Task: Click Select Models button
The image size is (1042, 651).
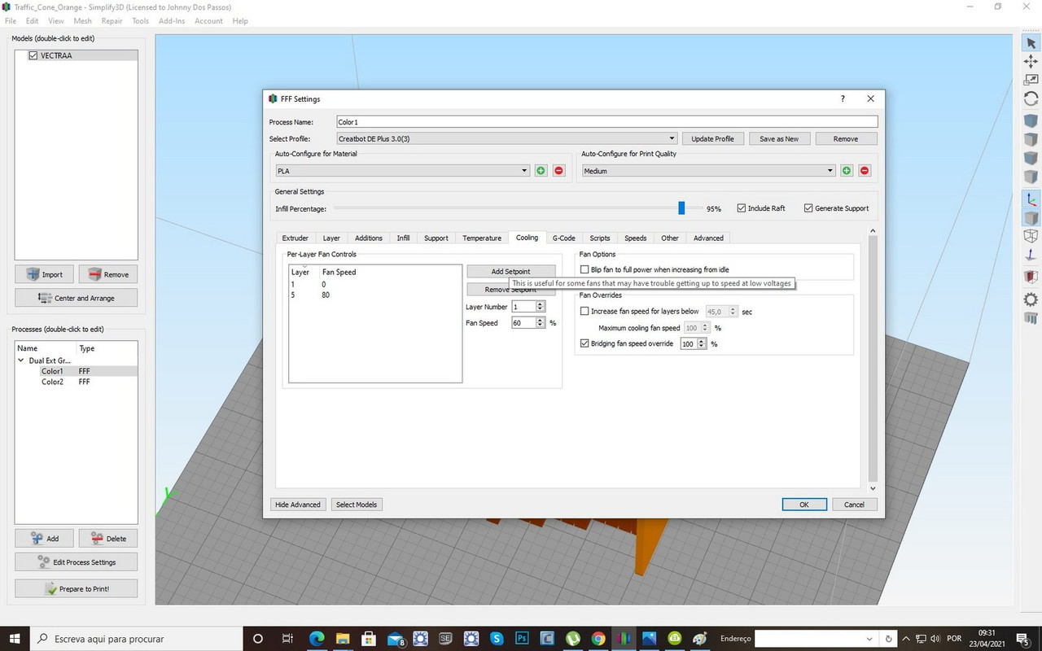Action: pos(357,505)
